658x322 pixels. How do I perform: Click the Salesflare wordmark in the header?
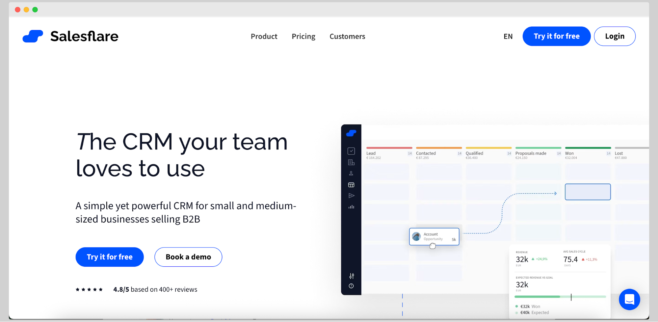tap(84, 36)
